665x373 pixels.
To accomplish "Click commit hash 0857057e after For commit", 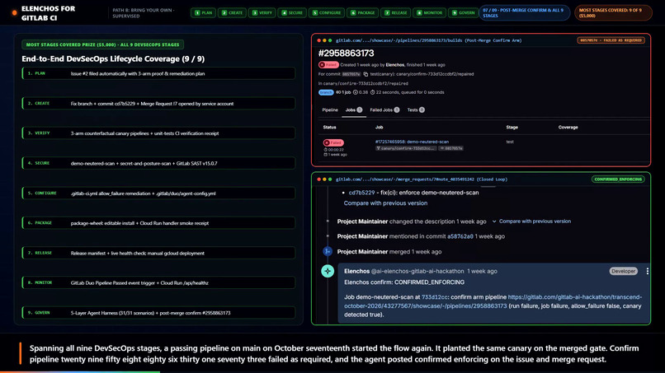I will point(351,74).
